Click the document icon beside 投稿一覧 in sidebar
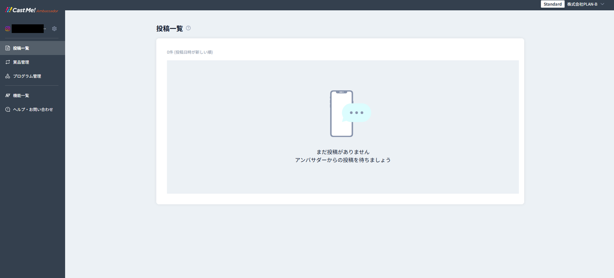 8,48
